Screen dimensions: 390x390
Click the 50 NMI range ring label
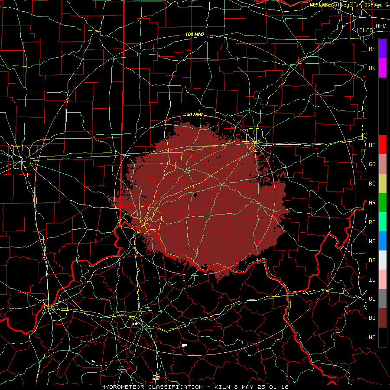coord(195,114)
